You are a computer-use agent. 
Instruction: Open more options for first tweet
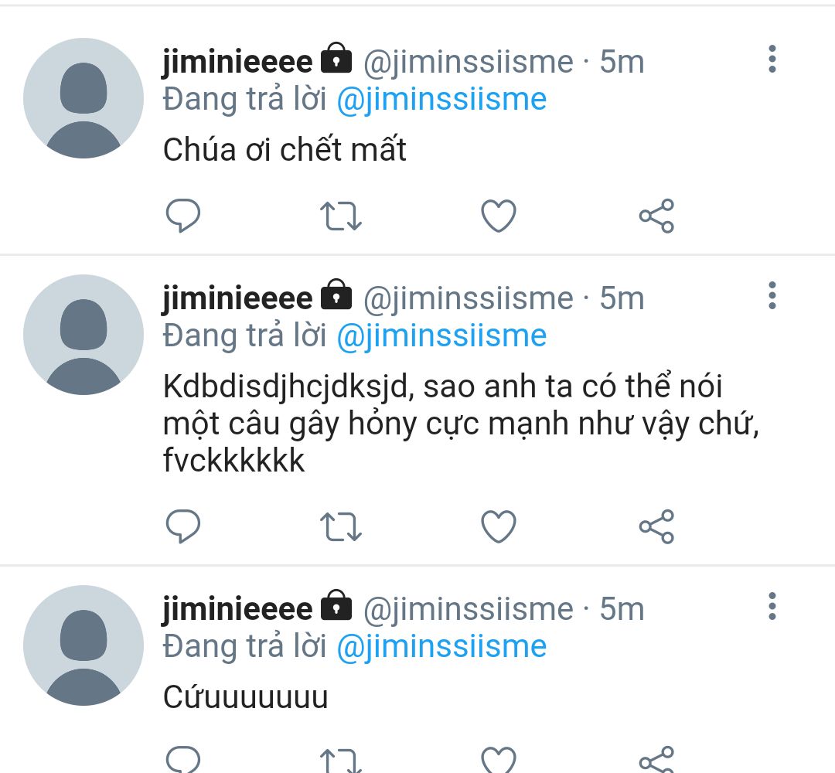772,59
